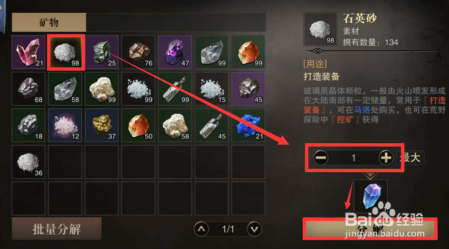
Task: Go to previous page with up arrow
Action: click(201, 229)
